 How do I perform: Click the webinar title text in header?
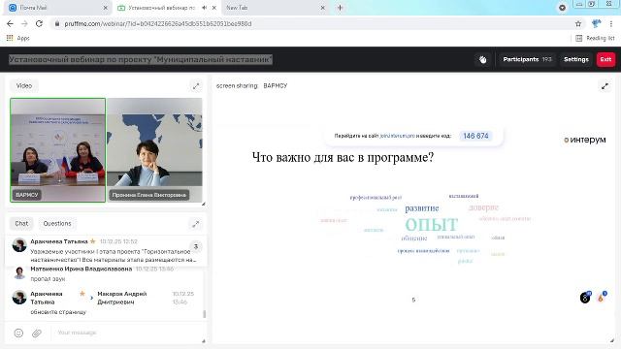141,59
